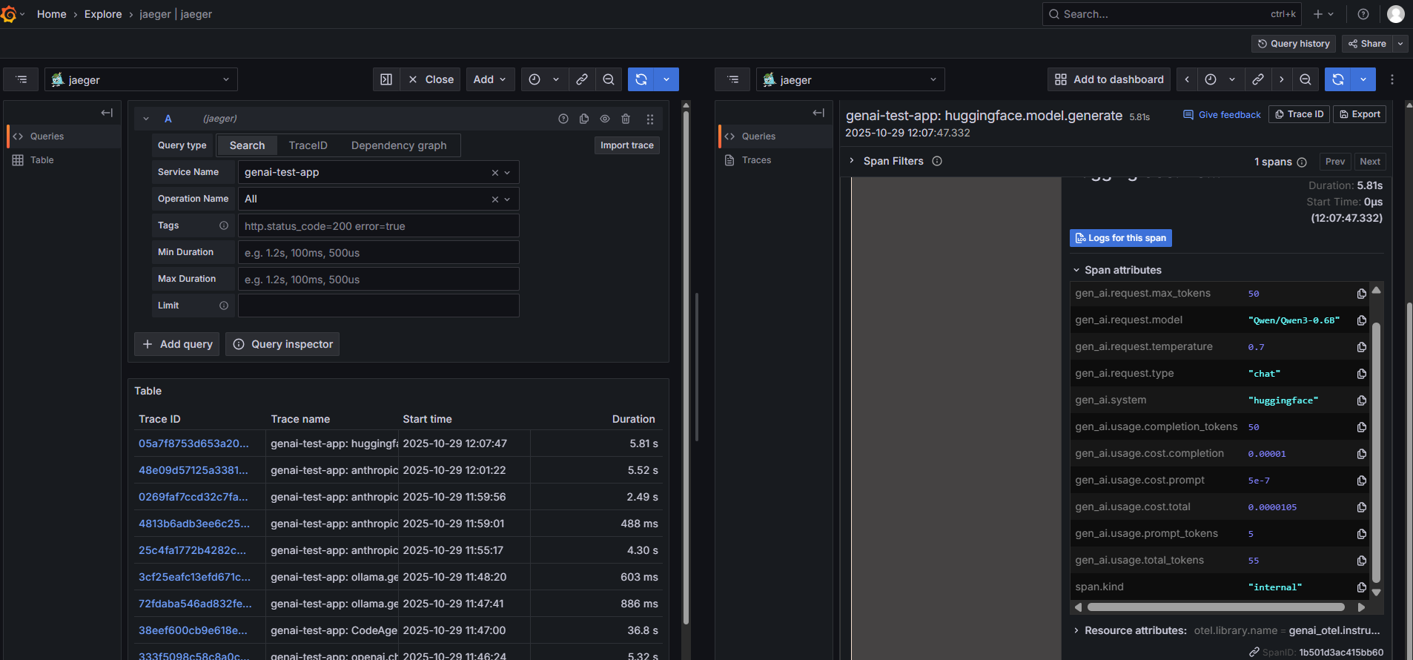Copy the gen_ai.request.model attribute value
Viewport: 1413px width, 660px height.
[x=1361, y=320]
